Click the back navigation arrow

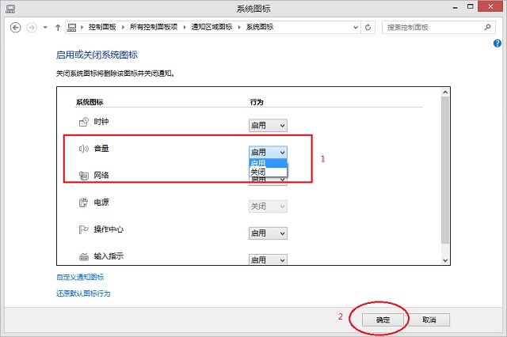pos(15,27)
